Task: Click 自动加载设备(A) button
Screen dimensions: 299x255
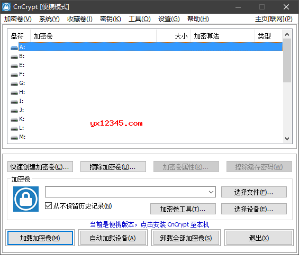Action: (x=113, y=238)
